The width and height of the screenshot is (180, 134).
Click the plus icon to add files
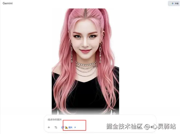[x=49, y=127]
